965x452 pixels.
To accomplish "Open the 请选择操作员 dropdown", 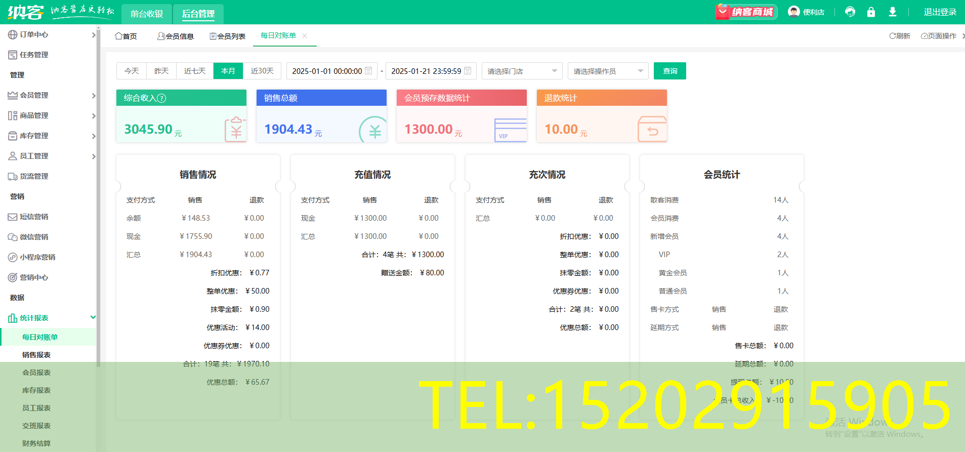I will point(608,71).
